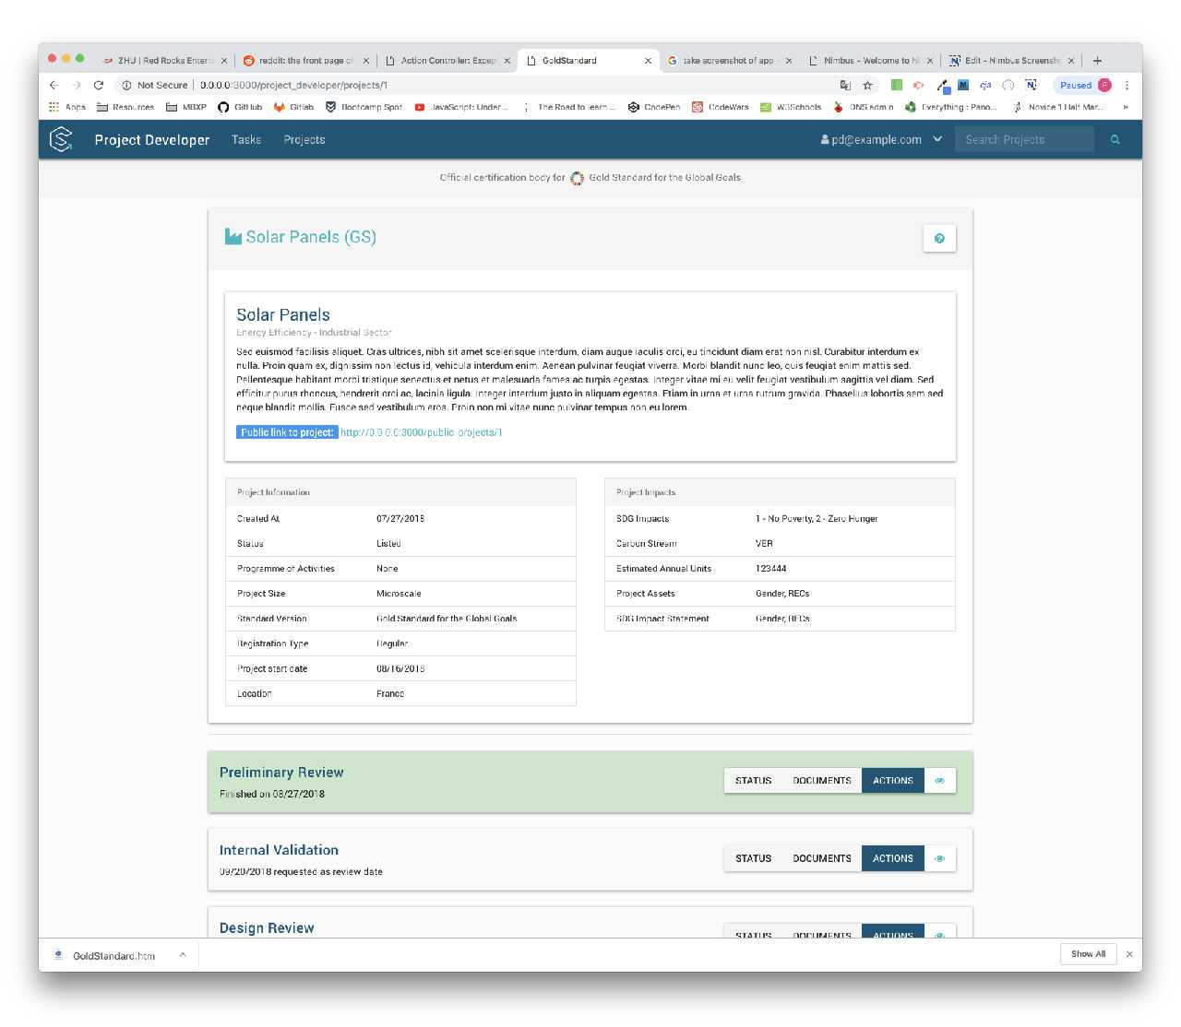Click the Location value France
Viewport: 1181px width, 1027px height.
pyautogui.click(x=390, y=693)
